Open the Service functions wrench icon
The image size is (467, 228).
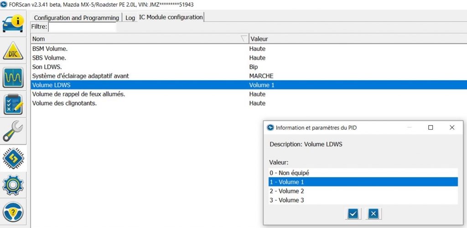pos(13,131)
